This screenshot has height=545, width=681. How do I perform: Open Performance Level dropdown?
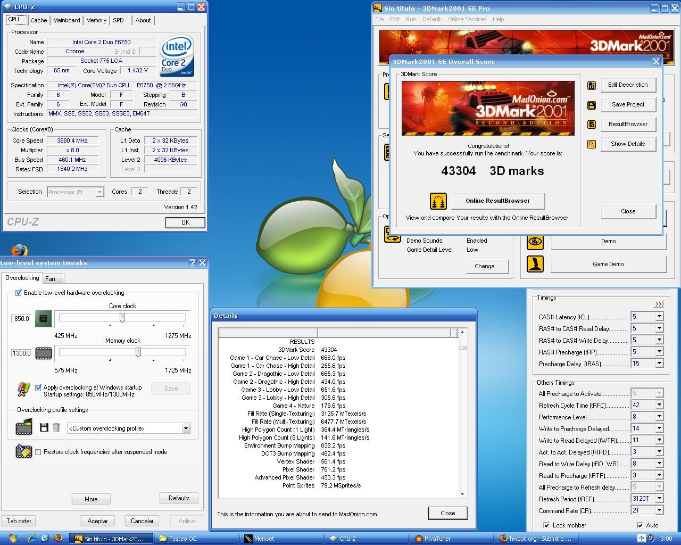coord(659,416)
